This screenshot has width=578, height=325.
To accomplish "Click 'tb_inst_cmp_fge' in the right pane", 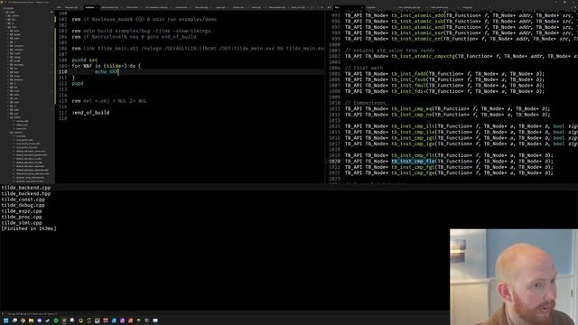I will pos(413,172).
